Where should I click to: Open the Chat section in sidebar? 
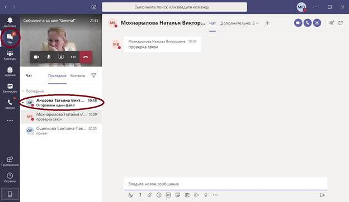click(10, 38)
